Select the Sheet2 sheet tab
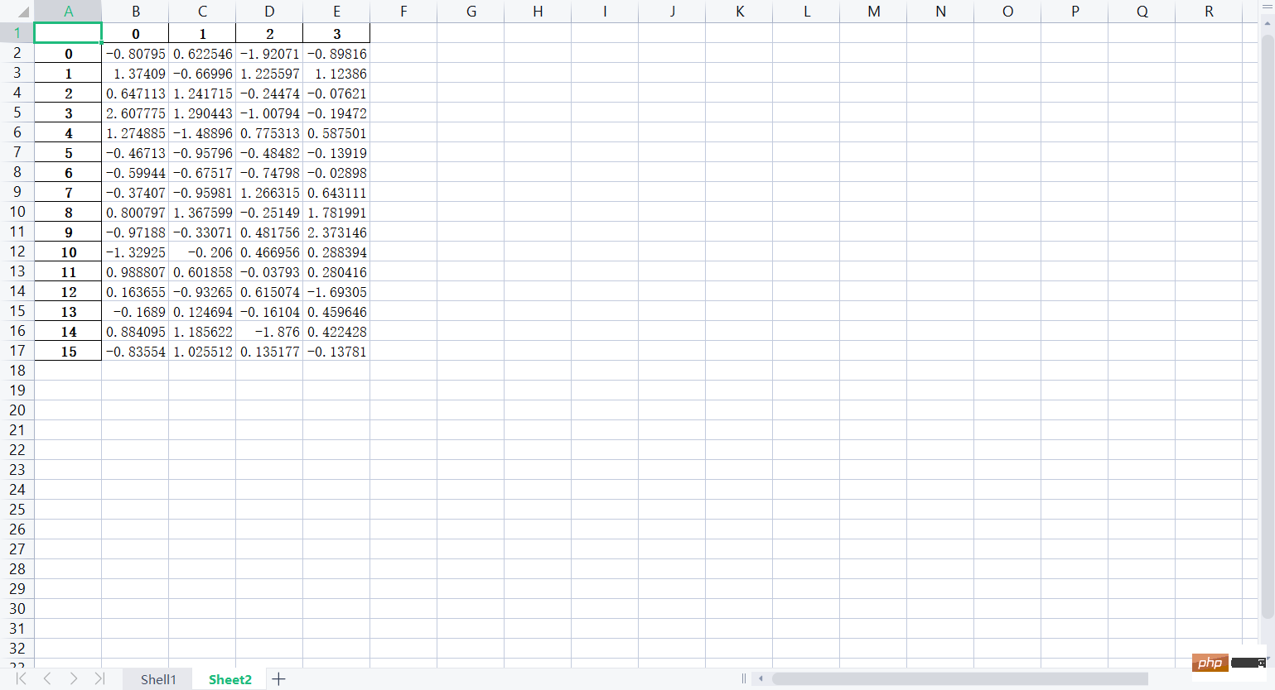This screenshot has height=690, width=1275. [230, 679]
